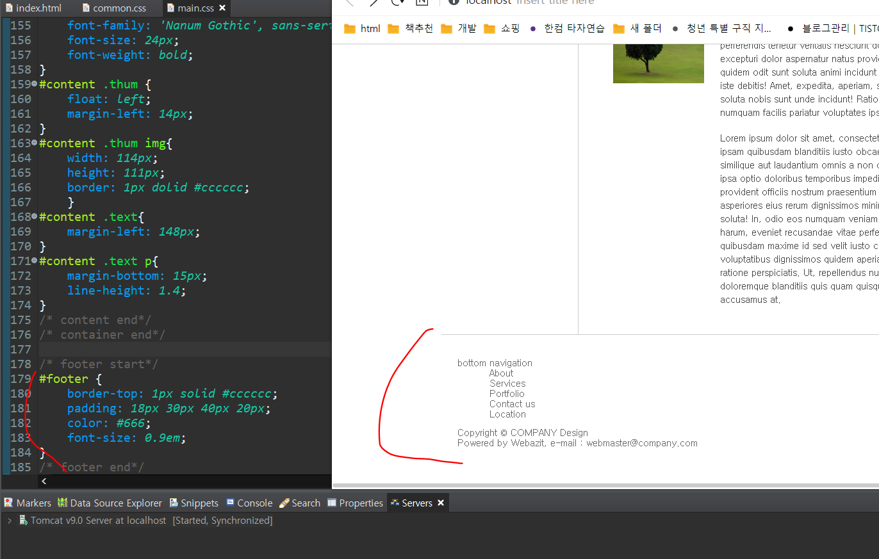Open the Search view tab
Screen dimensions: 879x559
(300, 503)
